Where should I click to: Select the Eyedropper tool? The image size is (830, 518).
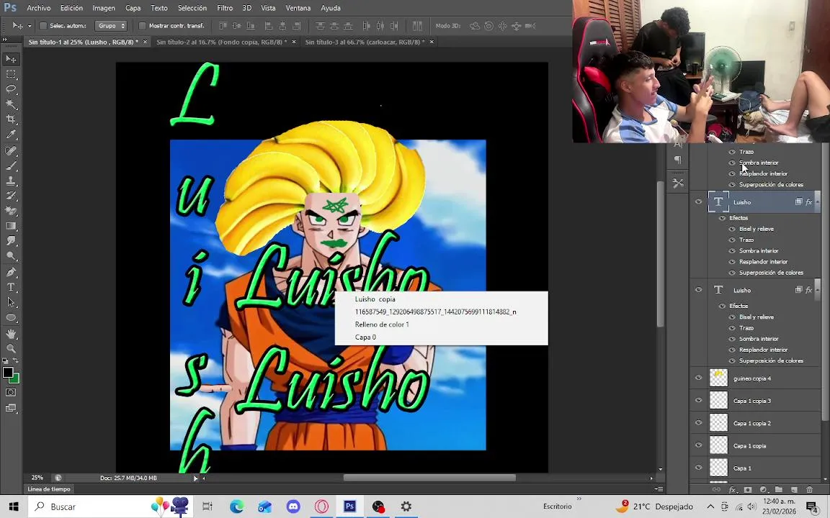11,135
